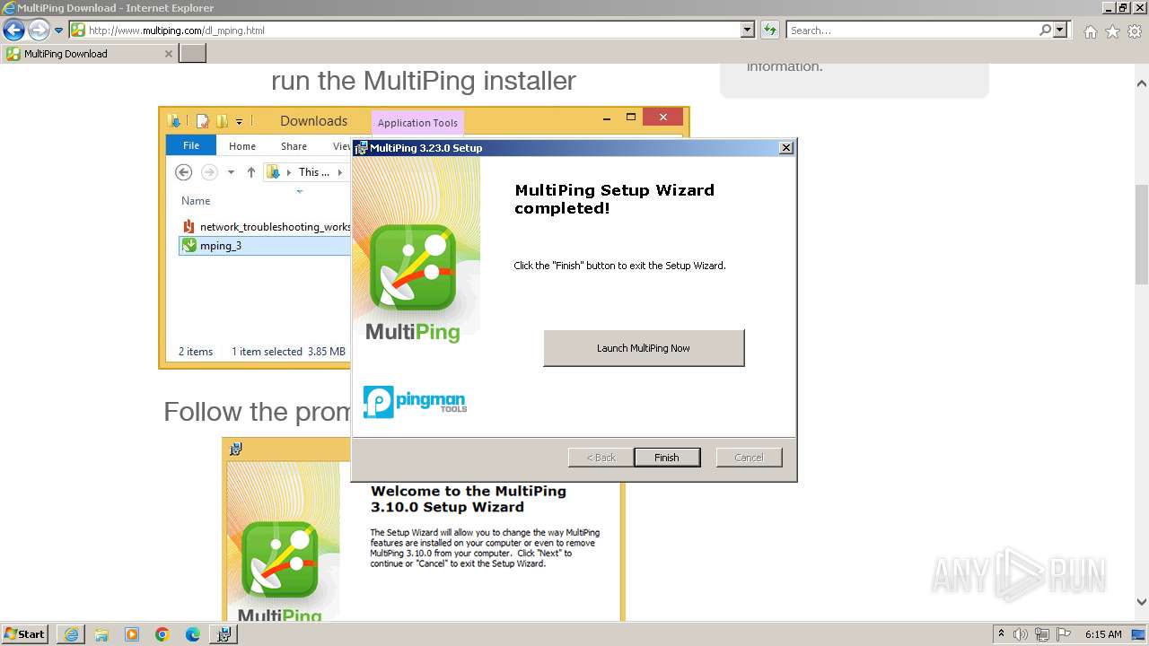Image resolution: width=1149 pixels, height=646 pixels.
Task: Click the greyed-out Cancel button
Action: click(x=750, y=458)
